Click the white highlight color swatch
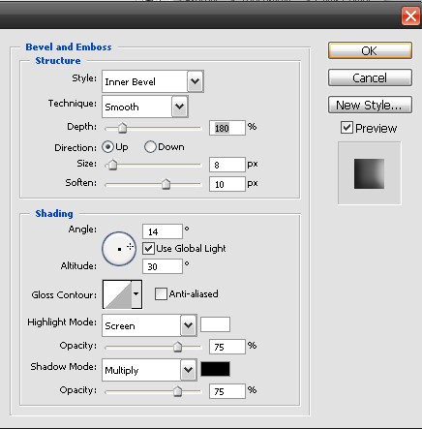The width and height of the screenshot is (422, 429). click(x=215, y=324)
